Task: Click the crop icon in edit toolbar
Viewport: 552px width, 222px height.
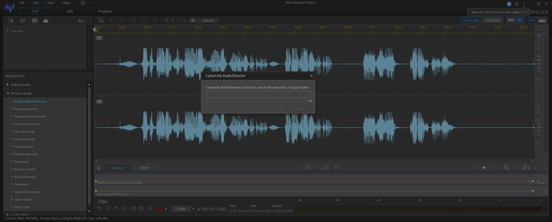Action: (154, 20)
